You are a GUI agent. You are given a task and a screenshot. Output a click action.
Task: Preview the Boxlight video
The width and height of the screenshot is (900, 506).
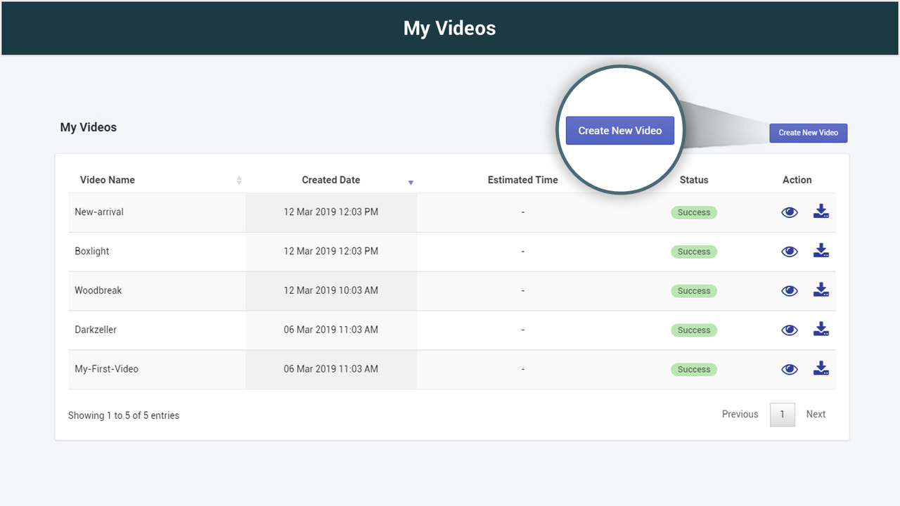point(789,251)
